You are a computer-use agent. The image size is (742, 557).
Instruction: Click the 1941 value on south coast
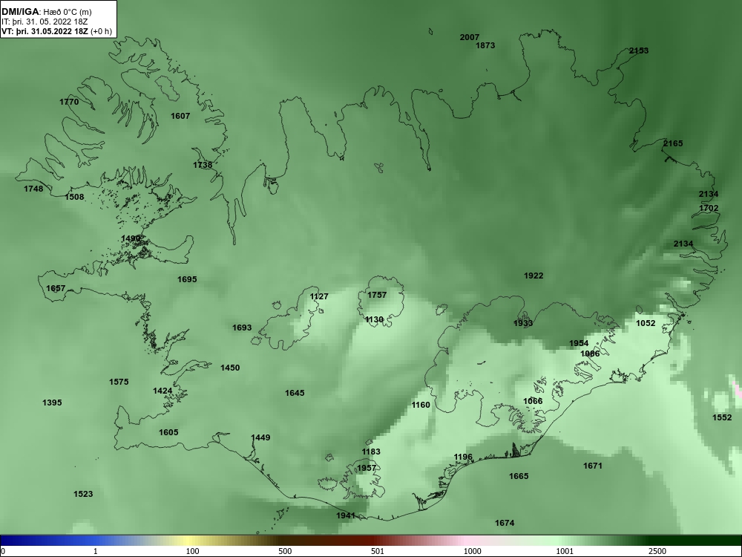(346, 516)
